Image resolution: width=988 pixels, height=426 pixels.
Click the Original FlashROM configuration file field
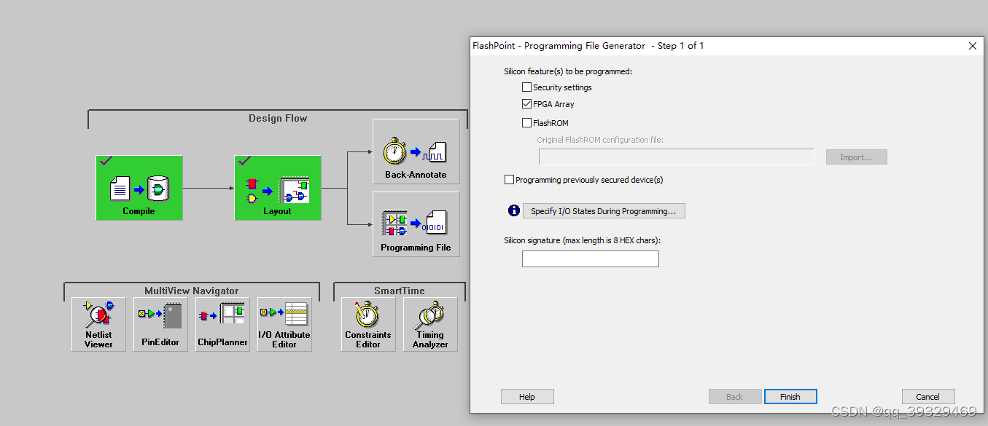click(x=677, y=157)
